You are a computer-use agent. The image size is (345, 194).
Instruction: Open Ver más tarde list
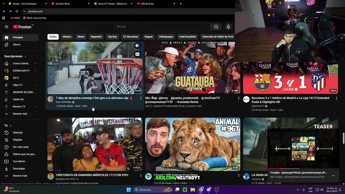pyautogui.click(x=20, y=147)
